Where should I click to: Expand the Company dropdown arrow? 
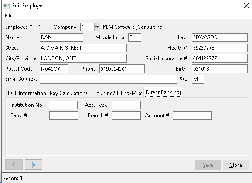tap(97, 27)
